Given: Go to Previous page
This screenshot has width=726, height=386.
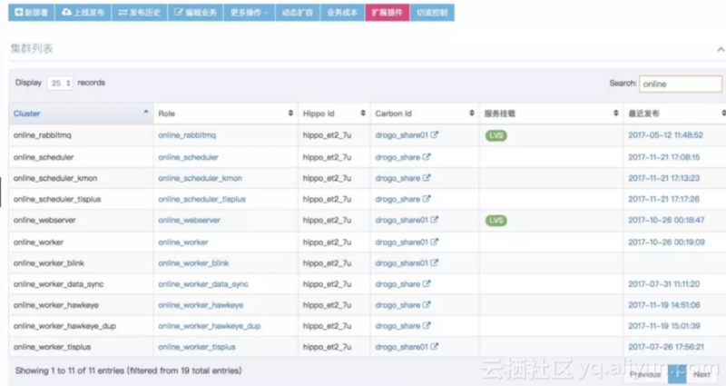Looking at the screenshot, I should pyautogui.click(x=645, y=374).
